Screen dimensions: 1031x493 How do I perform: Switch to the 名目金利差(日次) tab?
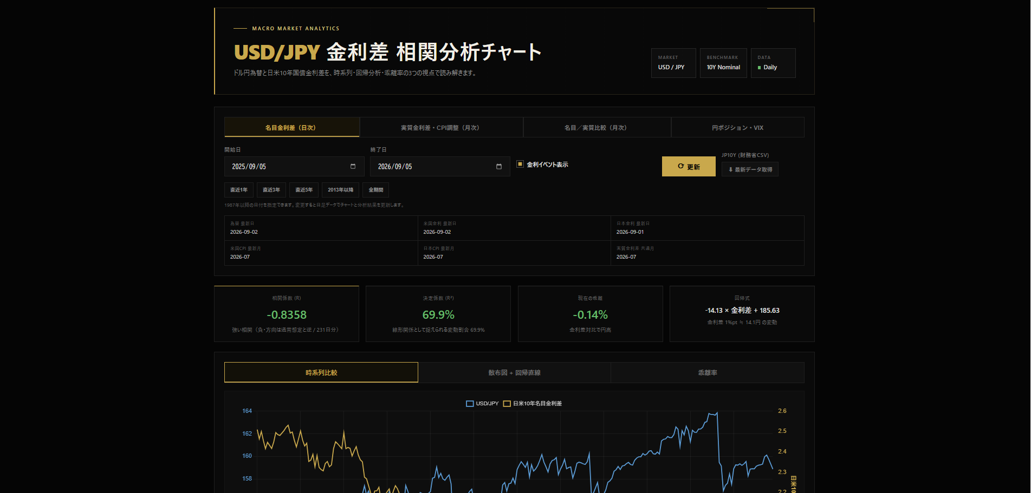click(x=291, y=127)
